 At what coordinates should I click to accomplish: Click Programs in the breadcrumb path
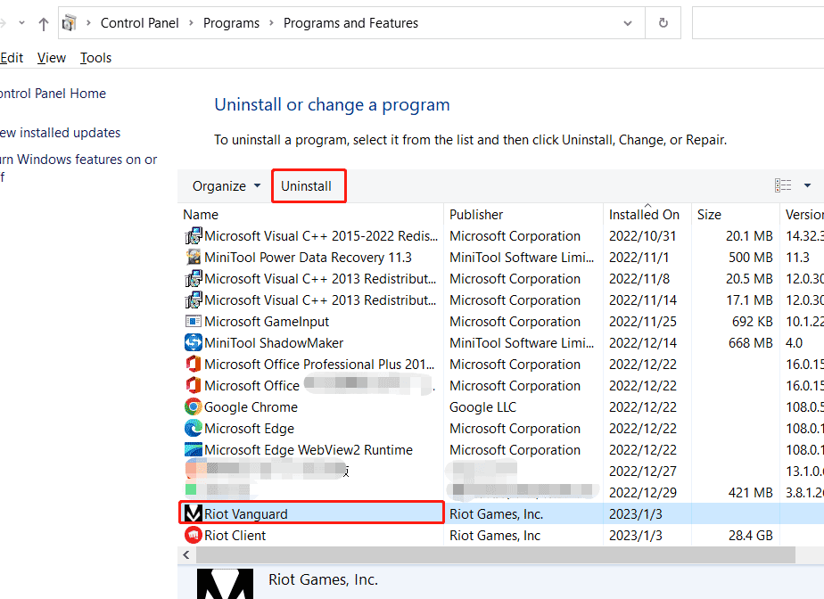(231, 23)
